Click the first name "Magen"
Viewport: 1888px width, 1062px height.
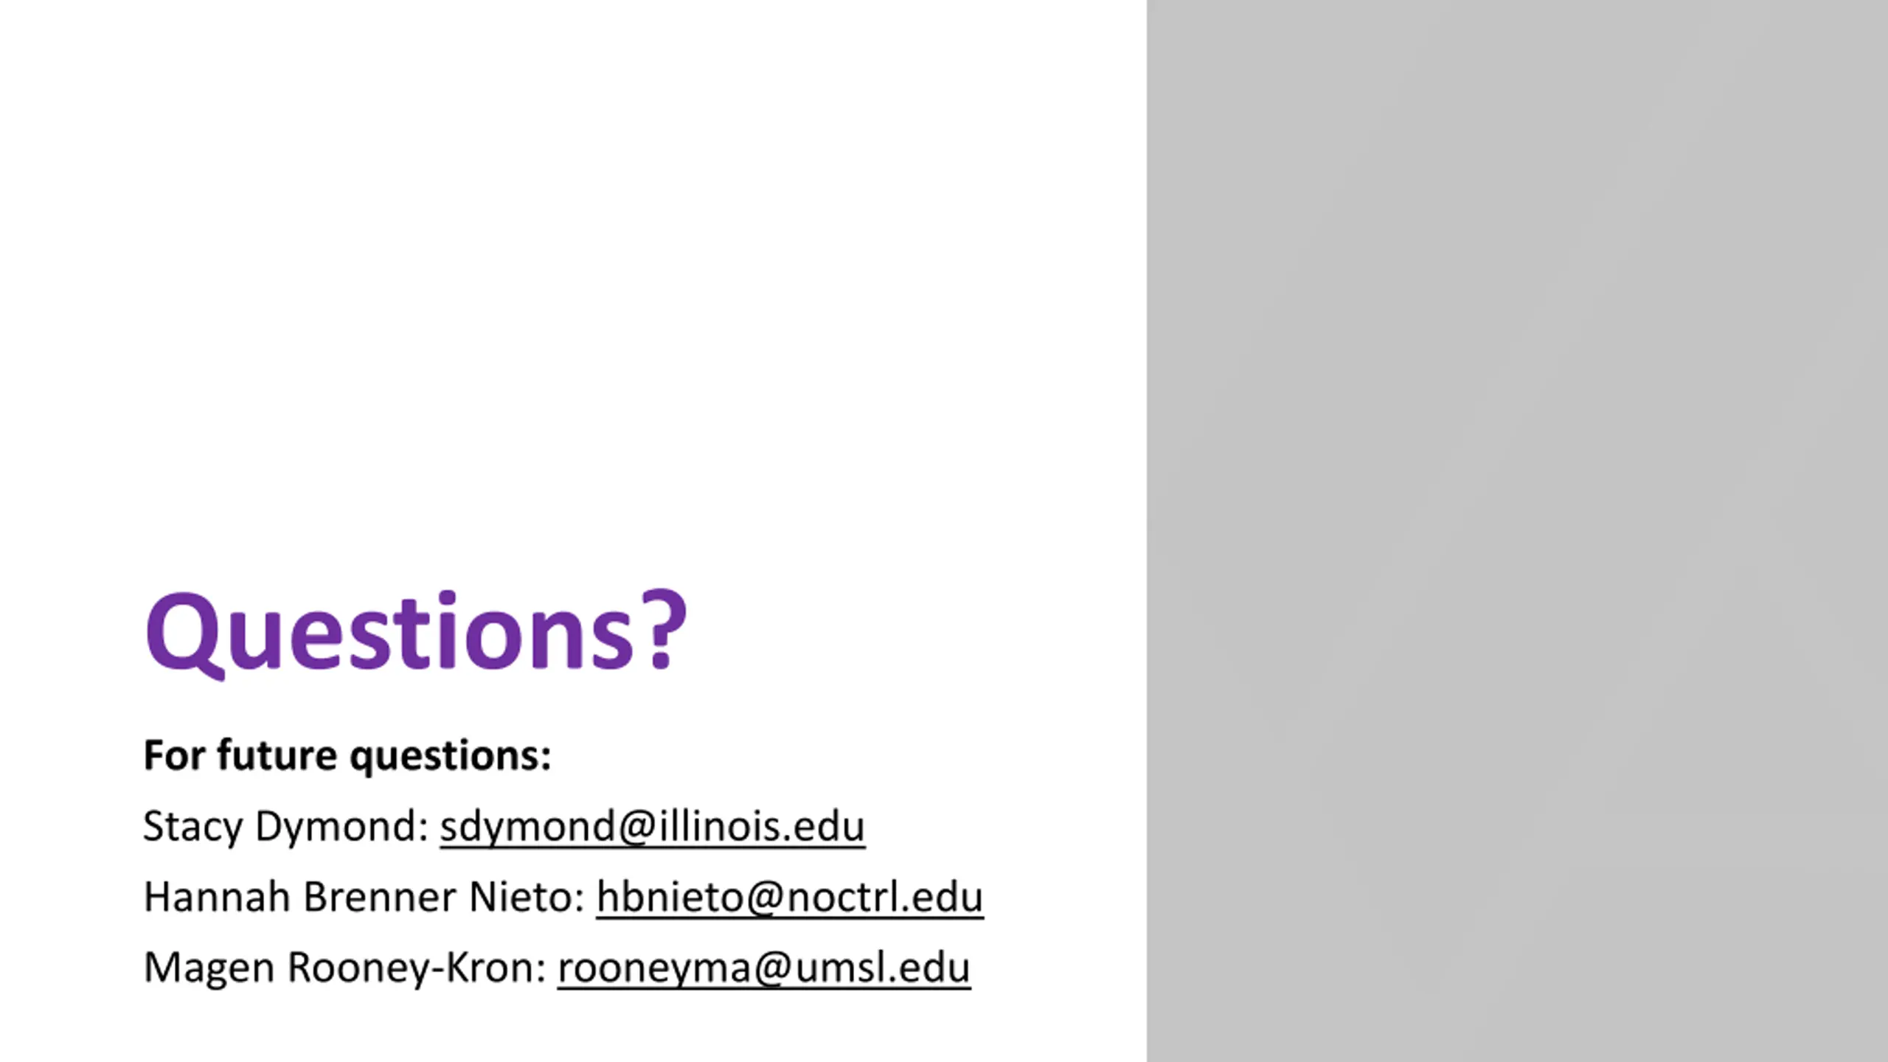coord(209,968)
